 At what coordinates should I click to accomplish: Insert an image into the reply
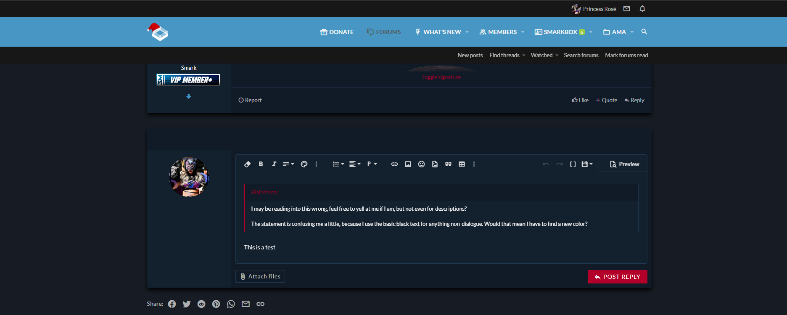(x=408, y=164)
